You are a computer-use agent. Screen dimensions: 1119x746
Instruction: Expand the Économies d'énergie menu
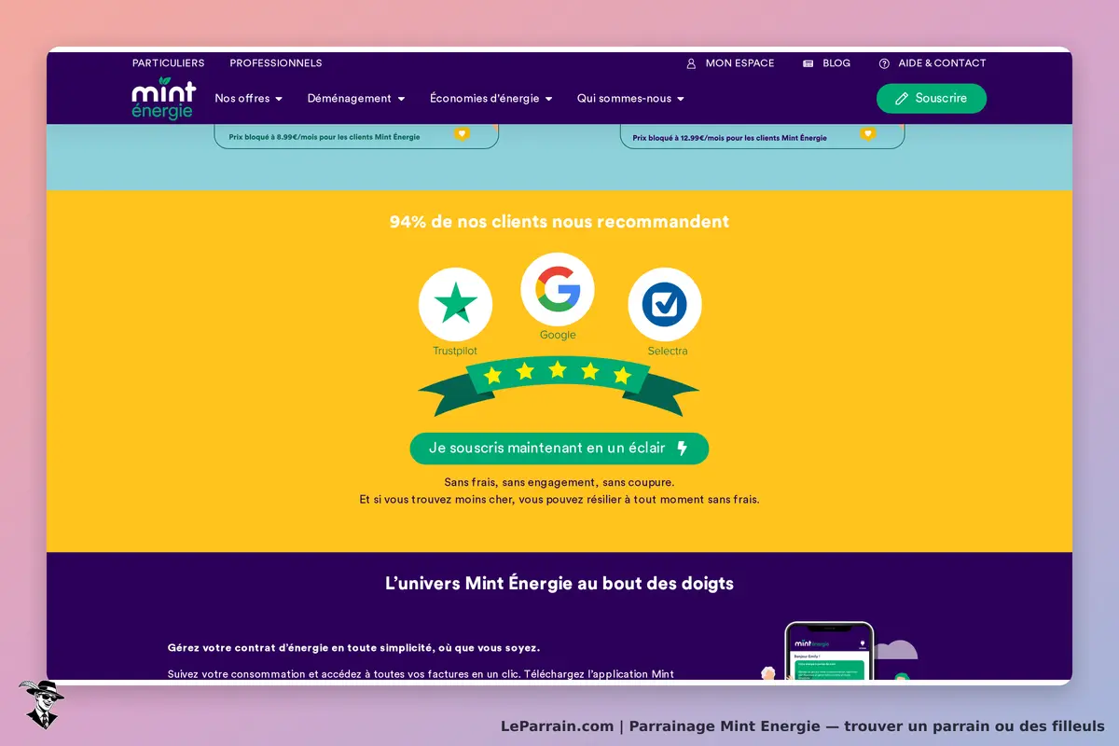point(491,98)
